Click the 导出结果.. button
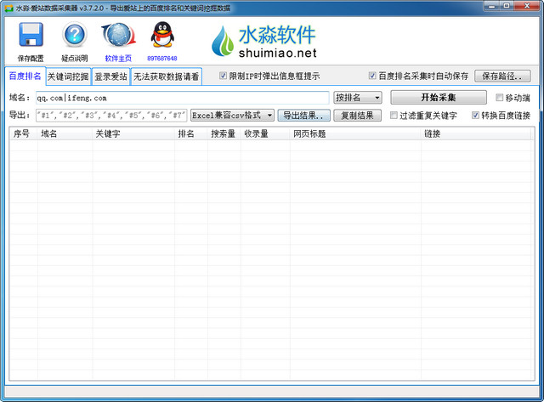 tap(303, 116)
